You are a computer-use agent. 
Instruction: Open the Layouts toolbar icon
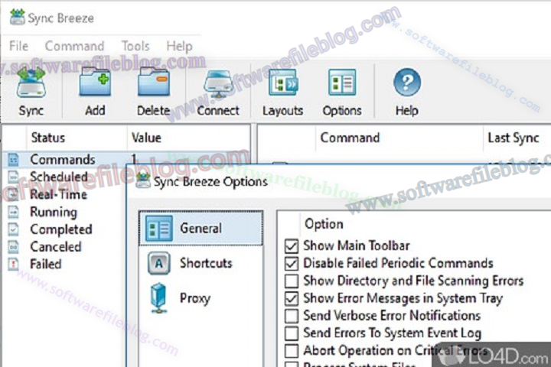click(x=283, y=83)
